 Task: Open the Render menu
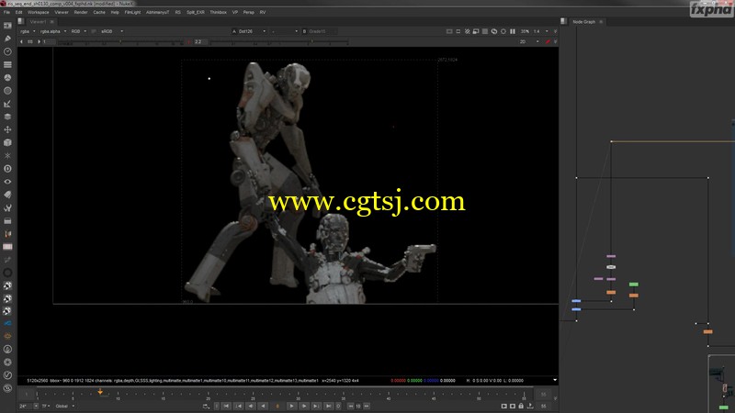81,12
